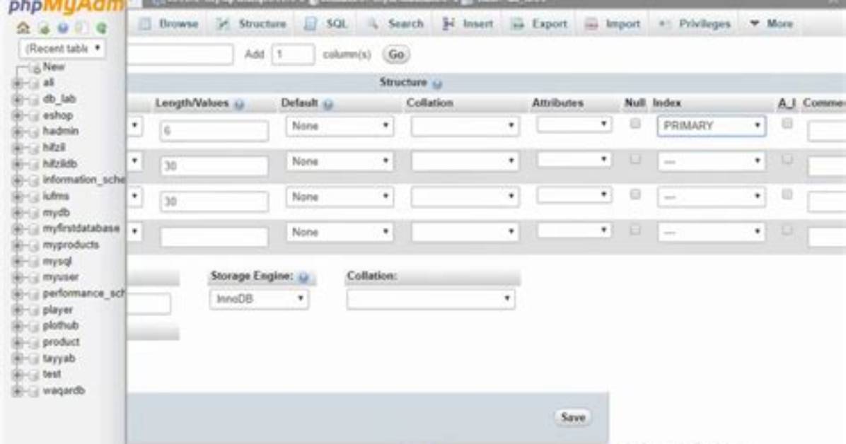This screenshot has height=444, width=846.
Task: Select the plothub database
Action: (x=60, y=326)
